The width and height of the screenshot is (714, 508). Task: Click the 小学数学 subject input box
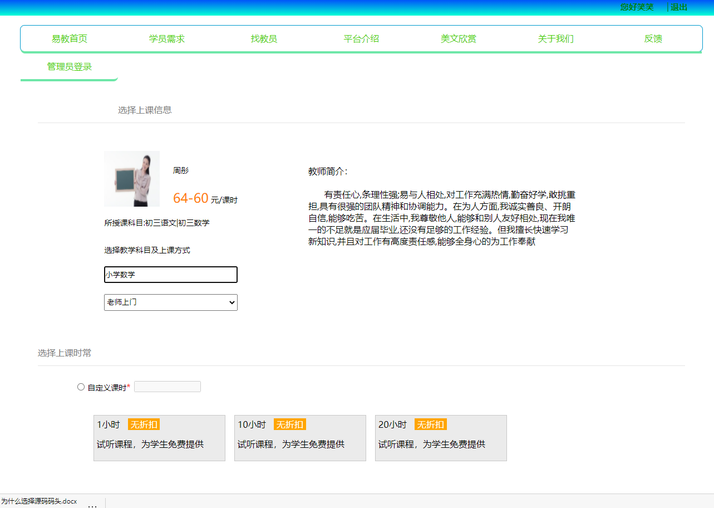click(x=170, y=275)
